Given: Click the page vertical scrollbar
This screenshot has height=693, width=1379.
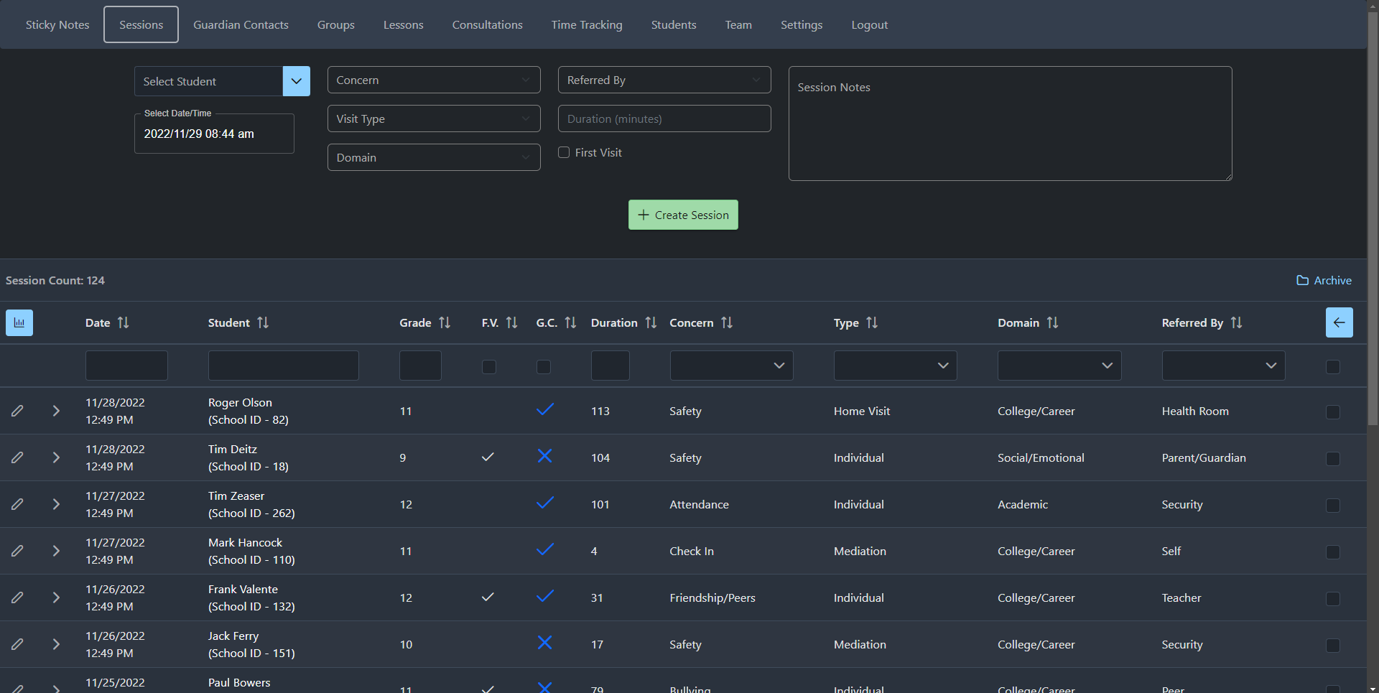Looking at the screenshot, I should [x=1373, y=215].
